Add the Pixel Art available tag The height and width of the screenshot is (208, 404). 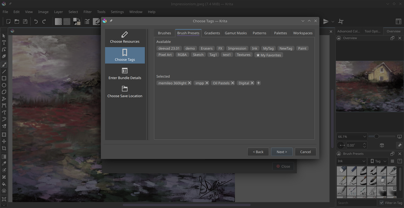pyautogui.click(x=165, y=55)
